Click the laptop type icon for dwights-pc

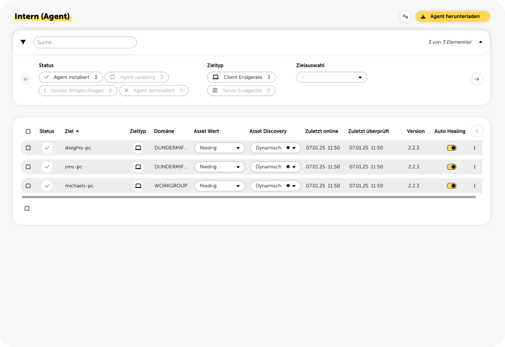(138, 148)
